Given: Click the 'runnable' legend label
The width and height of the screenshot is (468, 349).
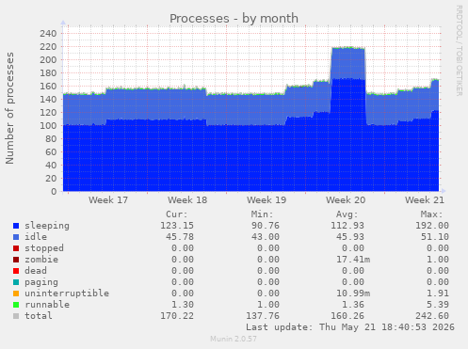Looking at the screenshot, I should point(47,305).
